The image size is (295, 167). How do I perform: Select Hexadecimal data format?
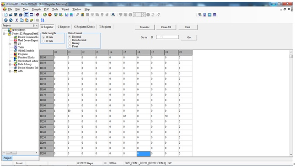70,40
